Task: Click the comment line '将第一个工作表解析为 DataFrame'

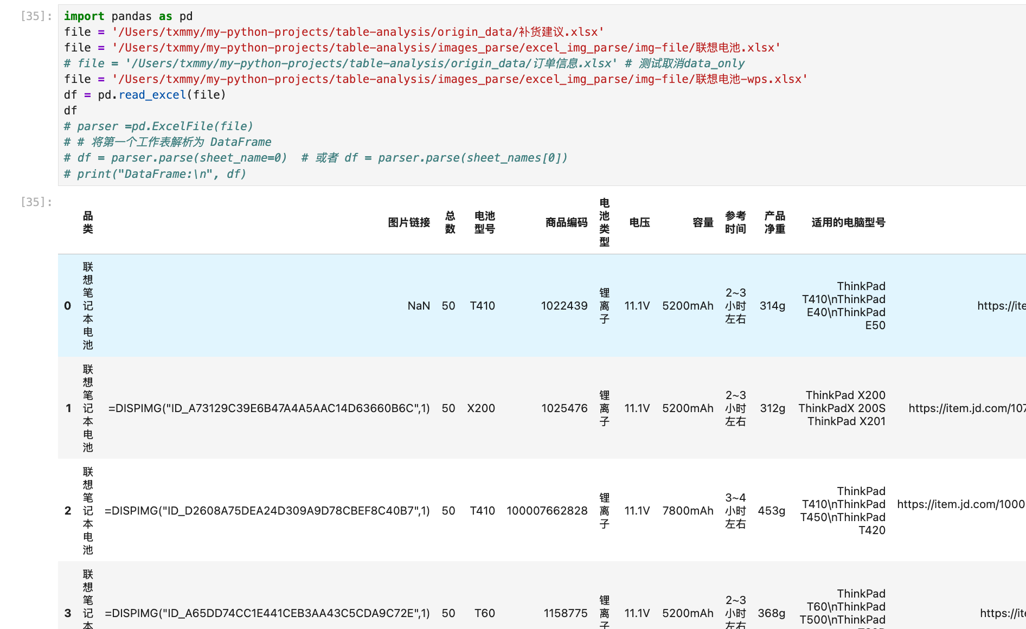Action: (x=168, y=142)
